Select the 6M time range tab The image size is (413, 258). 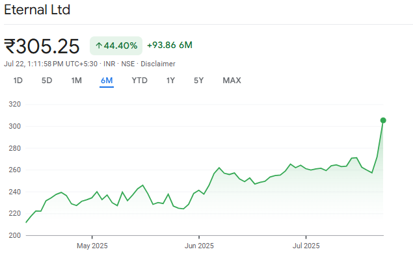107,81
